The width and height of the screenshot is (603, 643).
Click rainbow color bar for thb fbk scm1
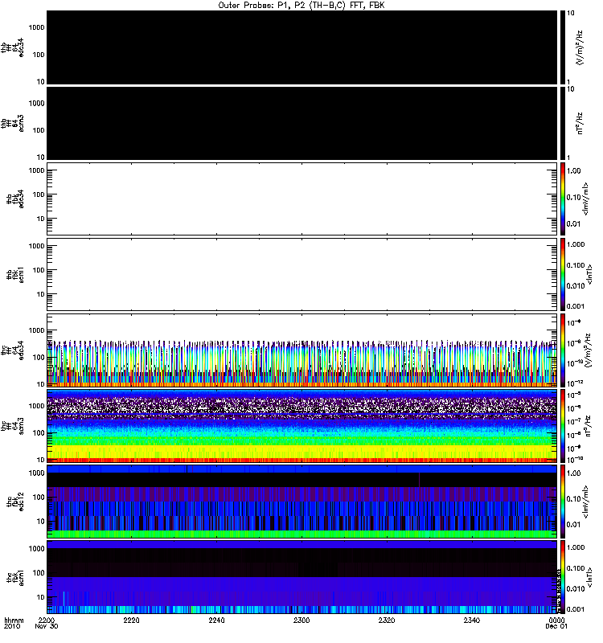562,274
